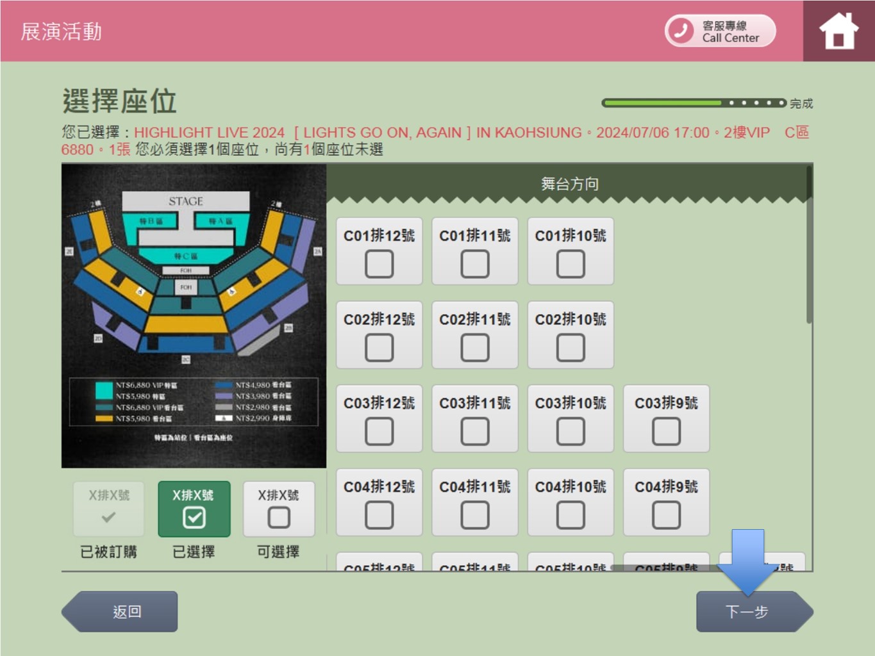Select seat C02排10號
The image size is (875, 656).
(x=571, y=335)
